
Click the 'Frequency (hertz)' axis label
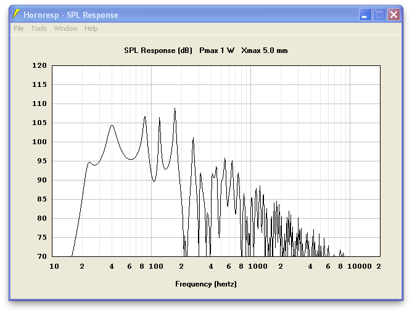pyautogui.click(x=206, y=284)
